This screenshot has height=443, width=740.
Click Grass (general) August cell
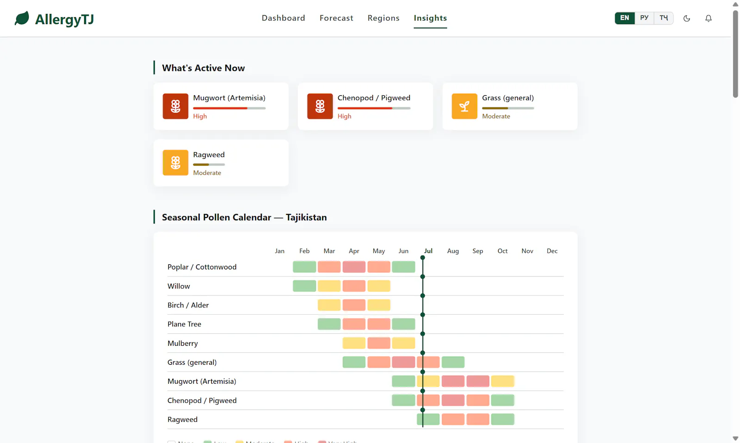(453, 362)
